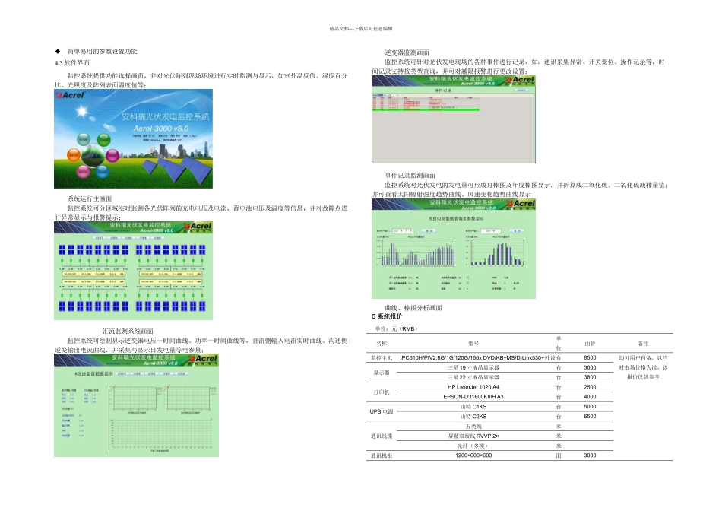Image resolution: width=722 pixels, height=511 pixels.
Task: Click the event record screenshot with red rows
Action: point(454,119)
